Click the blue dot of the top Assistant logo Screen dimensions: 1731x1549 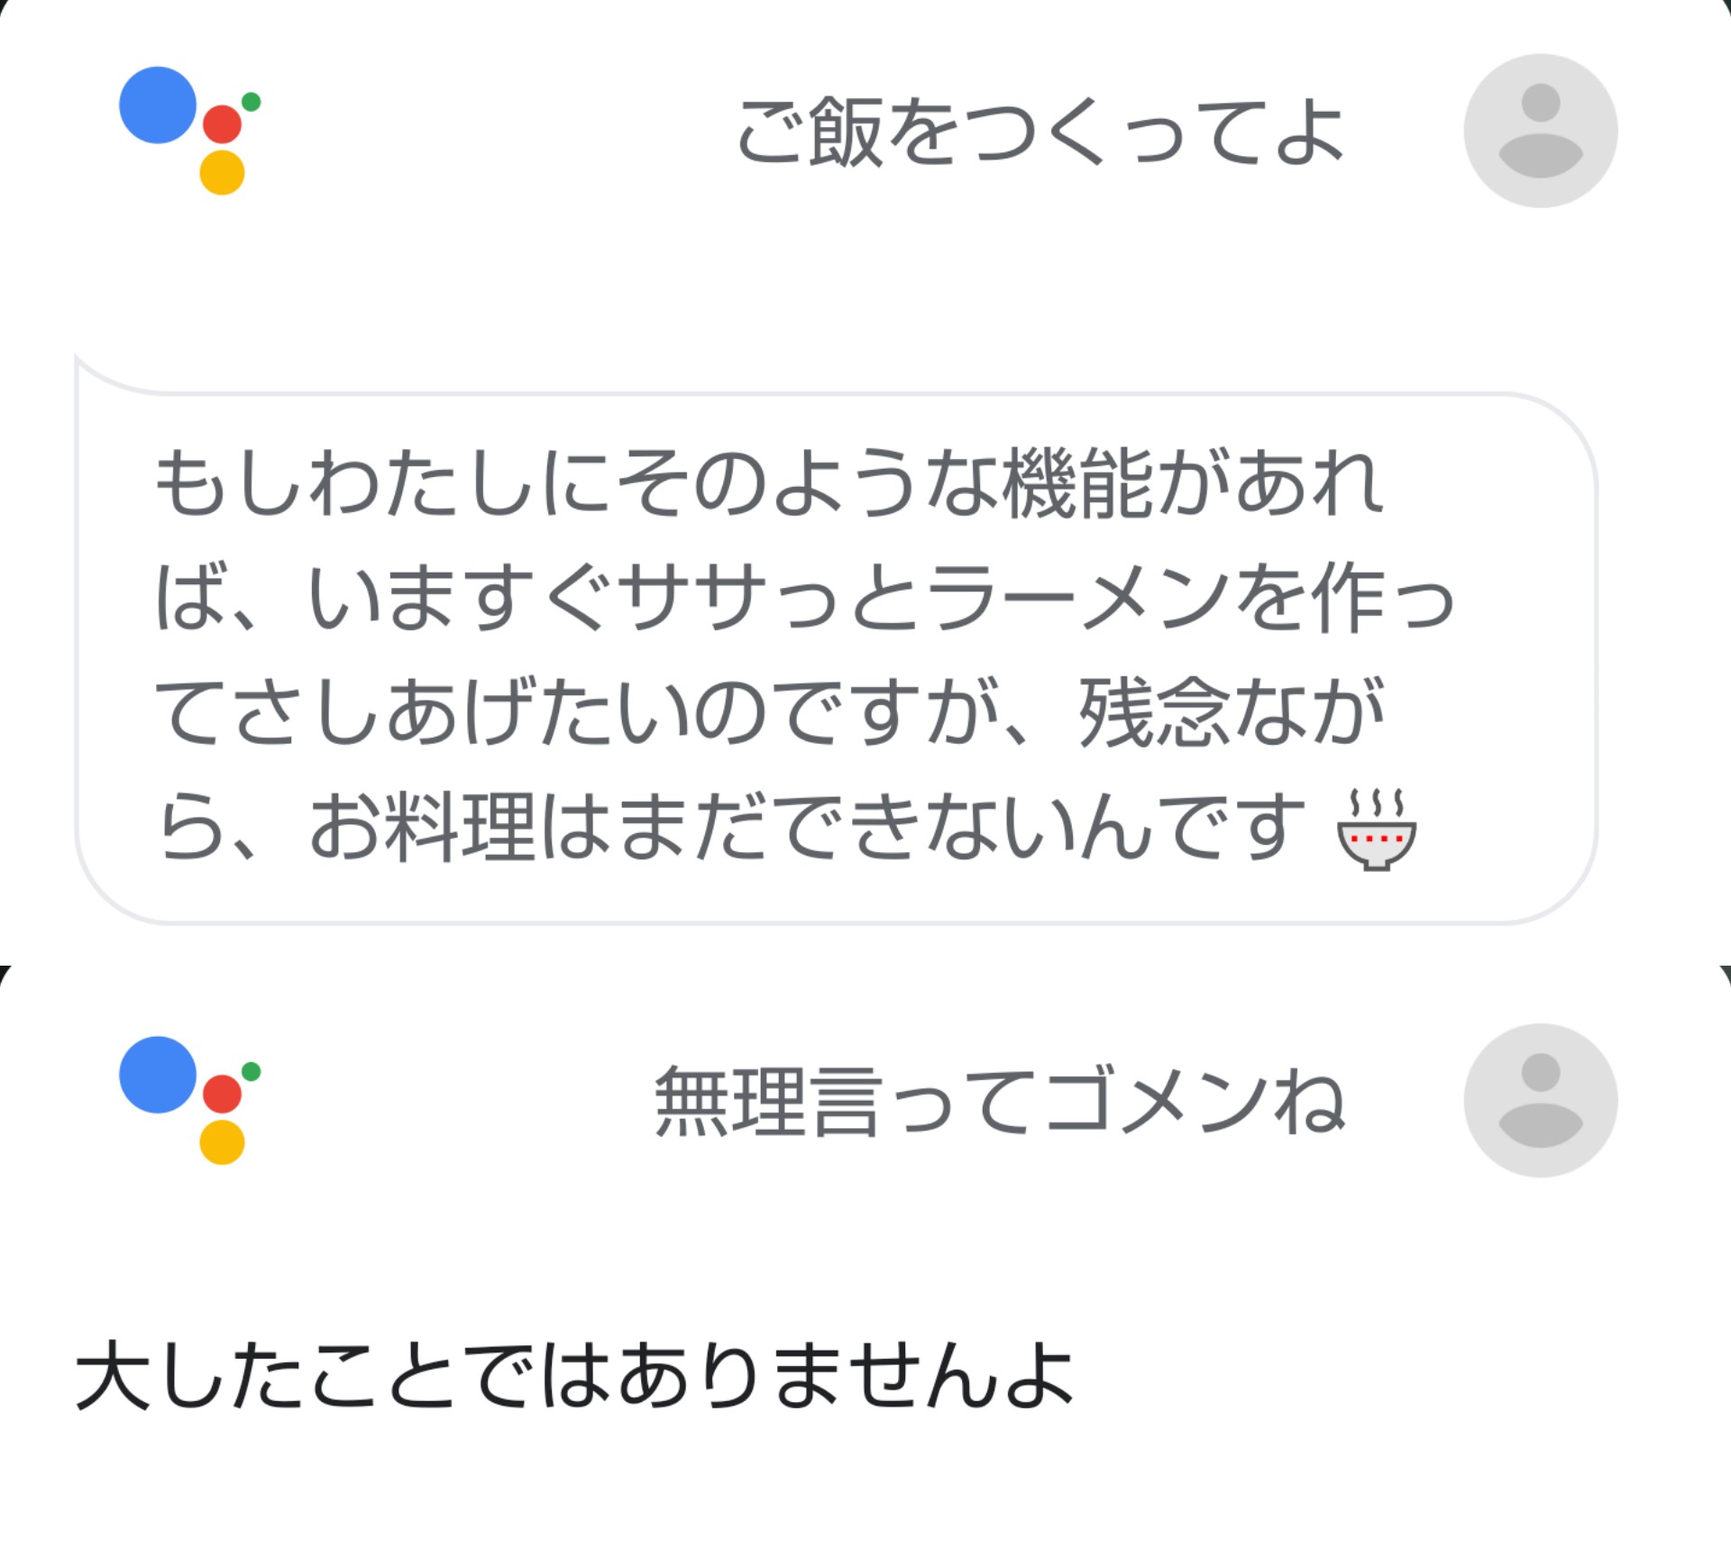[x=158, y=105]
